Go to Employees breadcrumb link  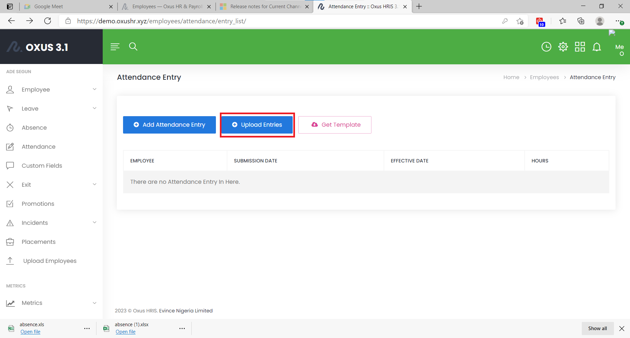pyautogui.click(x=544, y=77)
